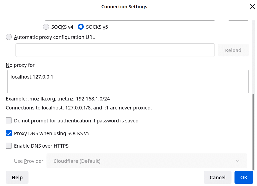This screenshot has height=186, width=257.
Task: Click the "Use Provider" label
Action: click(x=28, y=161)
